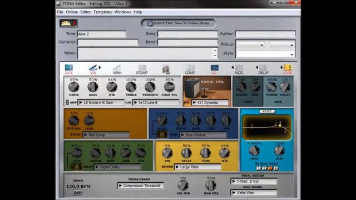Toggle the DELAY tempo sync note button
This screenshot has height=200, width=356.
pos(77,167)
